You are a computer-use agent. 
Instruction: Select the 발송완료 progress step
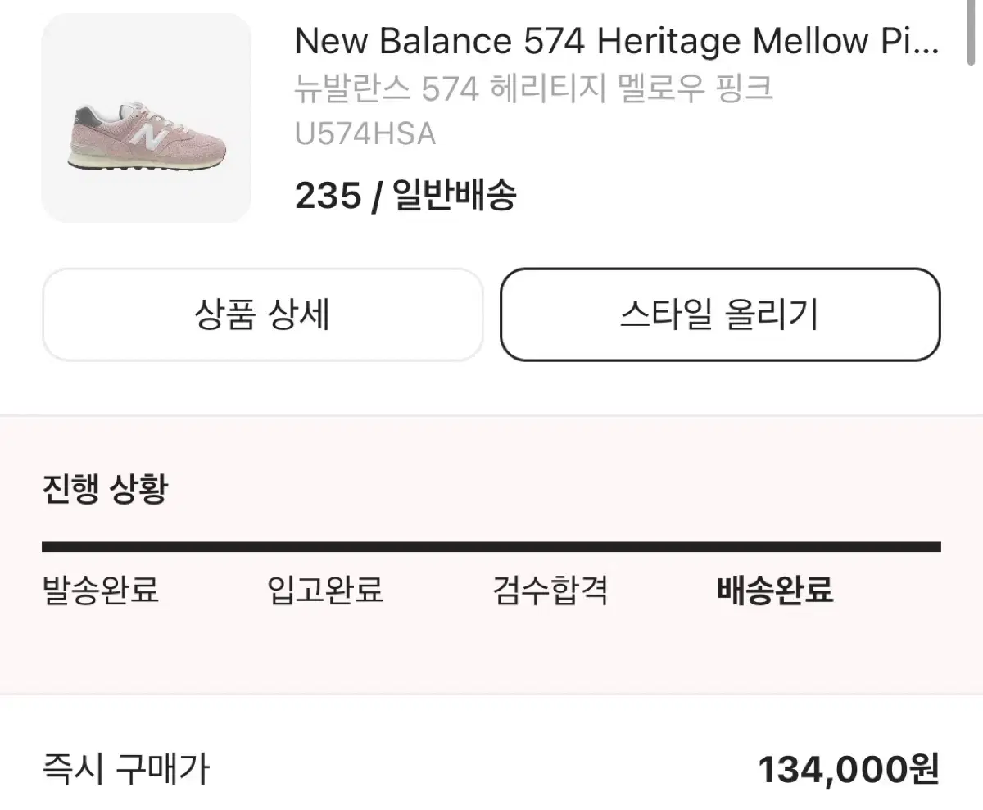click(101, 590)
